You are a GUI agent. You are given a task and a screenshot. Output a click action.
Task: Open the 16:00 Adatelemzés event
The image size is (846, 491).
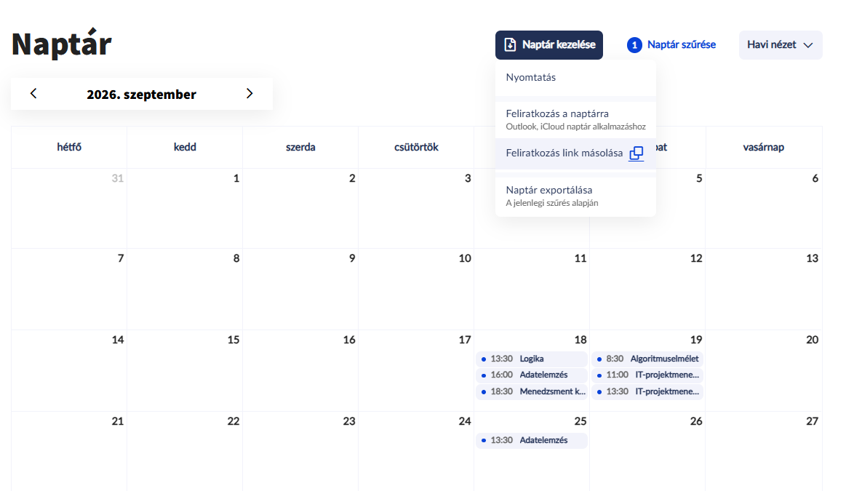[x=532, y=375]
